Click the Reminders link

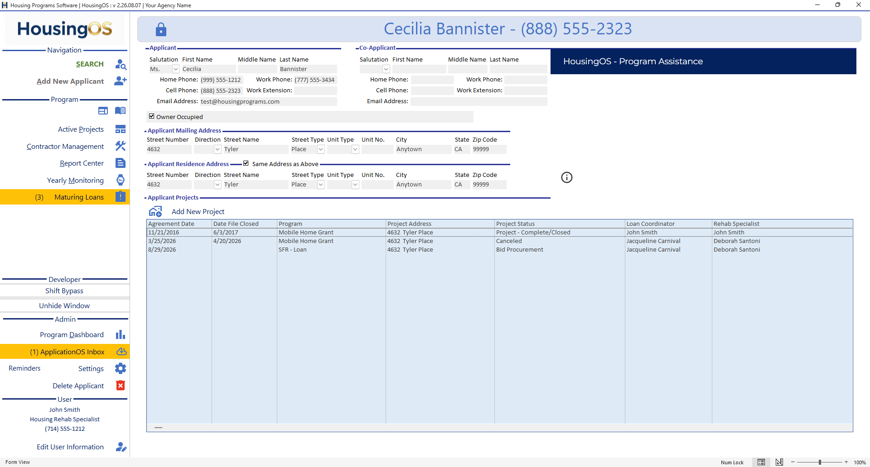pos(24,368)
